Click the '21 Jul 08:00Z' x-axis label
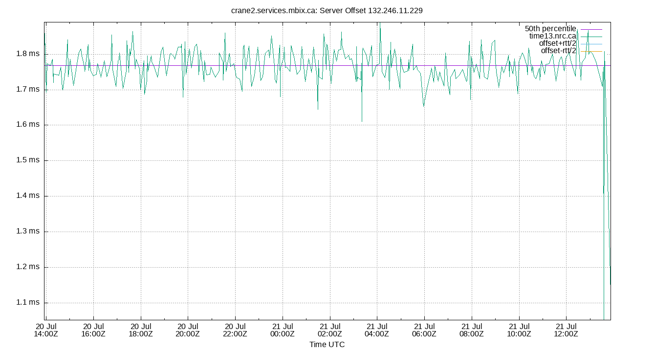Viewport: 655px width, 351px height. coord(472,330)
